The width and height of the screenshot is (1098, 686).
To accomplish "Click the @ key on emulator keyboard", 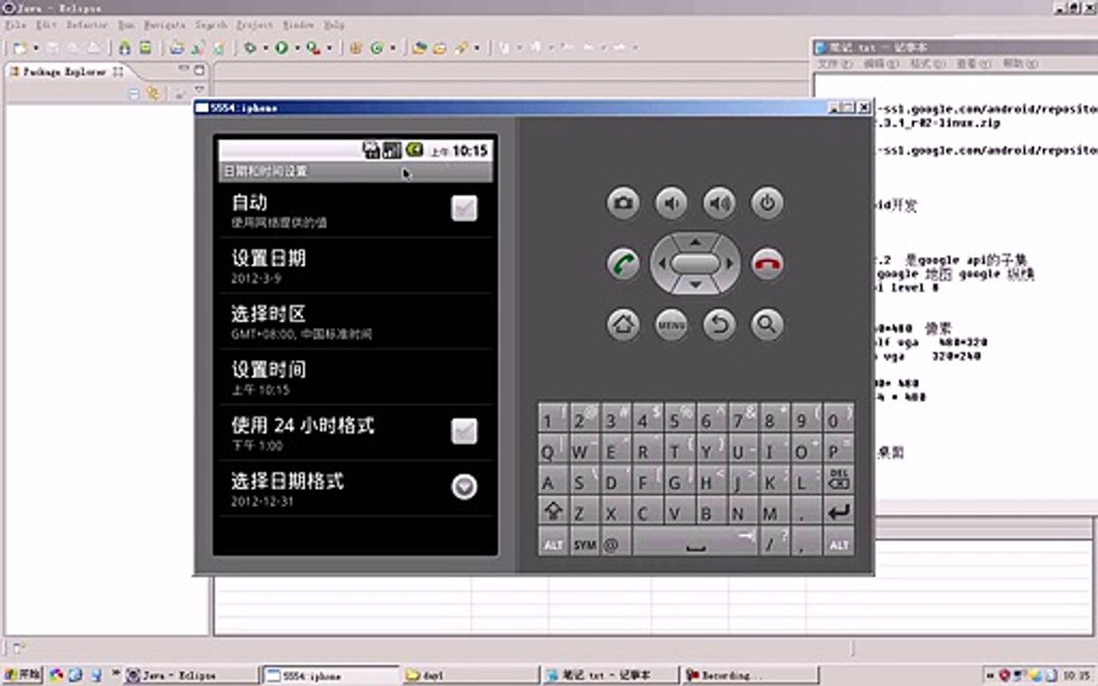I will tap(616, 543).
